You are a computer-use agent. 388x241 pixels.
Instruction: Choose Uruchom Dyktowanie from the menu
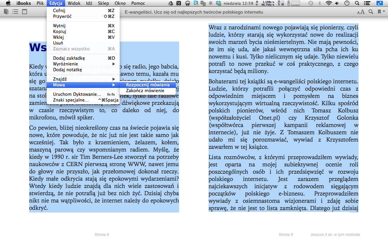pos(77,94)
